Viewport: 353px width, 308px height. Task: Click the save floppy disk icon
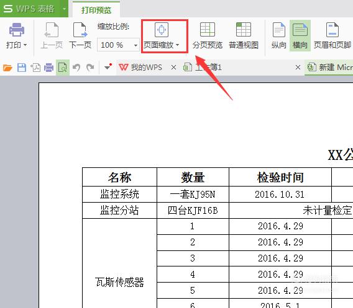tap(22, 68)
